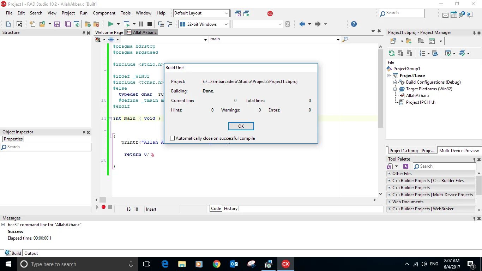Select Project1PCH1.h in Project Manager
Screen dimensions: 482x271
421,102
